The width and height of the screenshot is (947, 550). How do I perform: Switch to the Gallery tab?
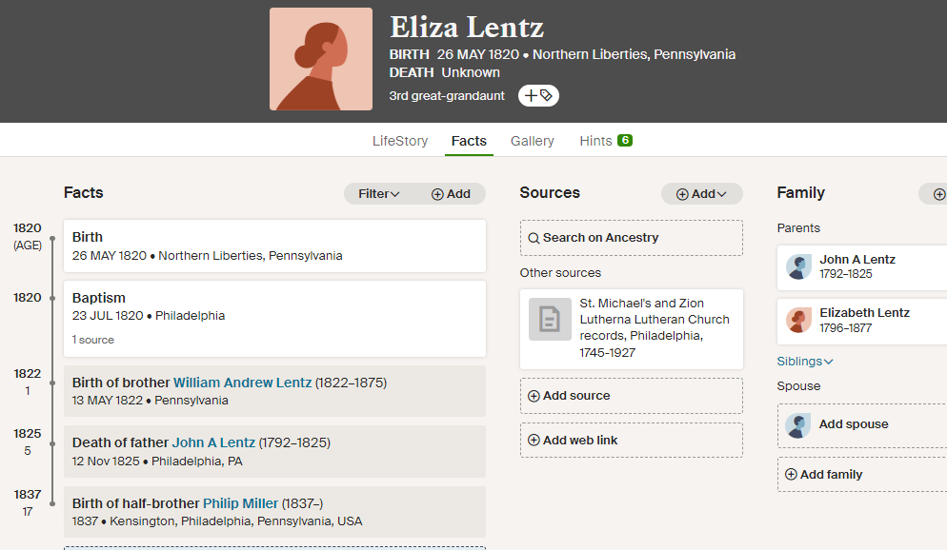pyautogui.click(x=532, y=141)
